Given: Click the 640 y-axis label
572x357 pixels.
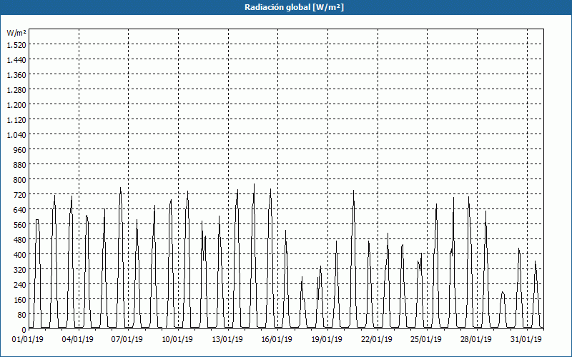Looking at the screenshot, I should coord(21,209).
